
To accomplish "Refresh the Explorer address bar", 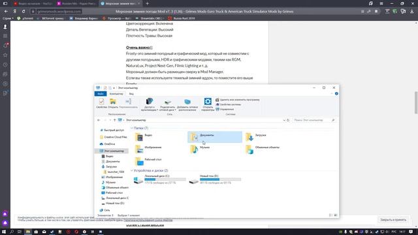I will pos(288,120).
